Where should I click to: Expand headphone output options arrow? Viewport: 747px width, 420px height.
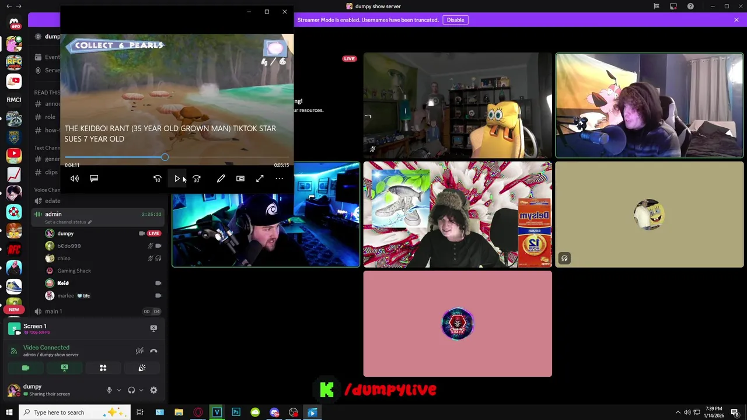point(141,390)
